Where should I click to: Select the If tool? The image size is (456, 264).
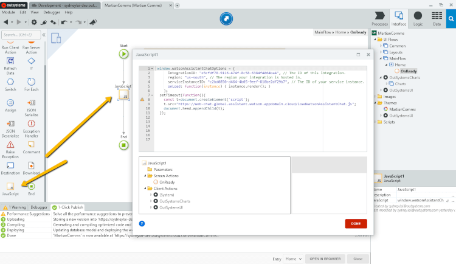tap(32, 63)
